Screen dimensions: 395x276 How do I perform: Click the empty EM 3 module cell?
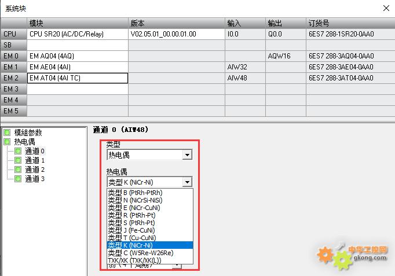tap(78, 89)
